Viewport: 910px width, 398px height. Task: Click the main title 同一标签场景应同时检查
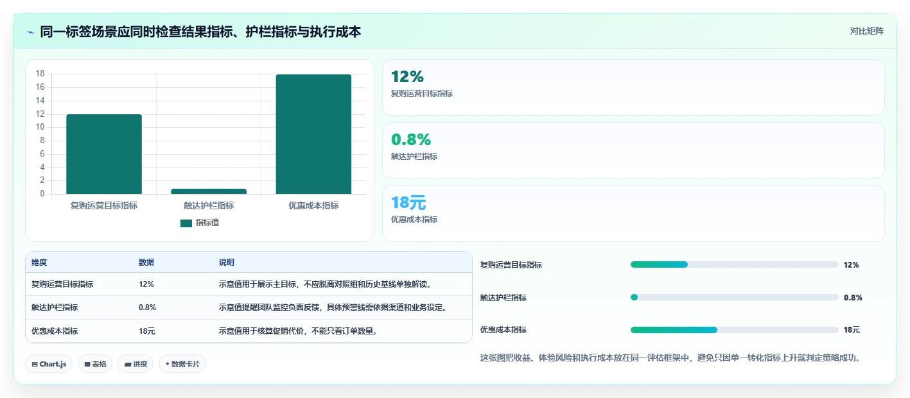[x=200, y=31]
